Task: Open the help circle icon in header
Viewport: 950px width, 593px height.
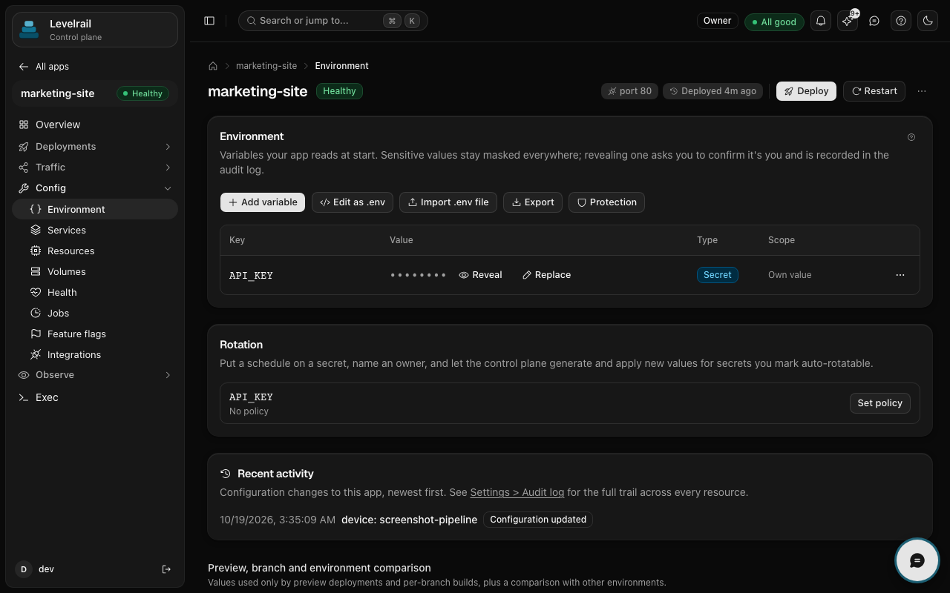Action: (901, 21)
